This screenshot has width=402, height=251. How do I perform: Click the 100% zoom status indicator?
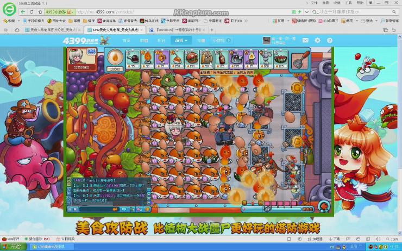tap(392, 239)
